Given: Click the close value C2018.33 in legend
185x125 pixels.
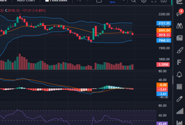Looking at the screenshot, I should tap(13, 10).
